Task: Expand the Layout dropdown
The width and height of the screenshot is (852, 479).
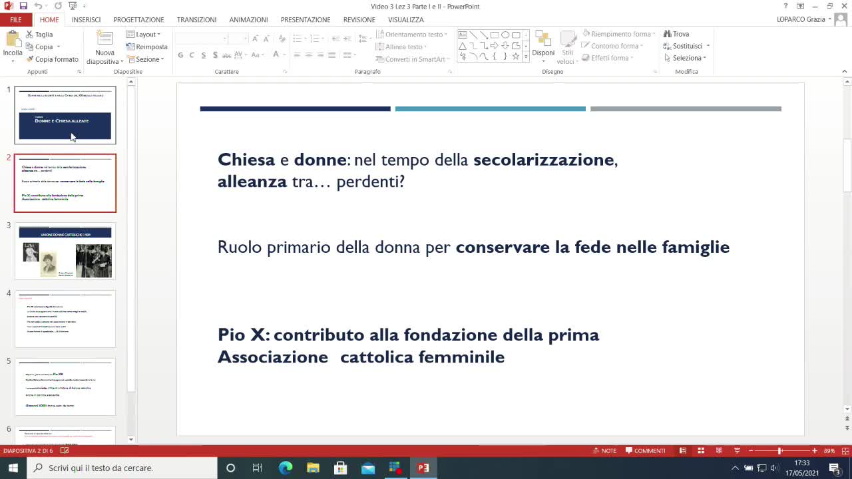Action: point(143,34)
